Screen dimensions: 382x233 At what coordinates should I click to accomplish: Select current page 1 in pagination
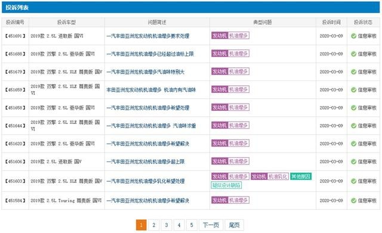pyautogui.click(x=141, y=225)
